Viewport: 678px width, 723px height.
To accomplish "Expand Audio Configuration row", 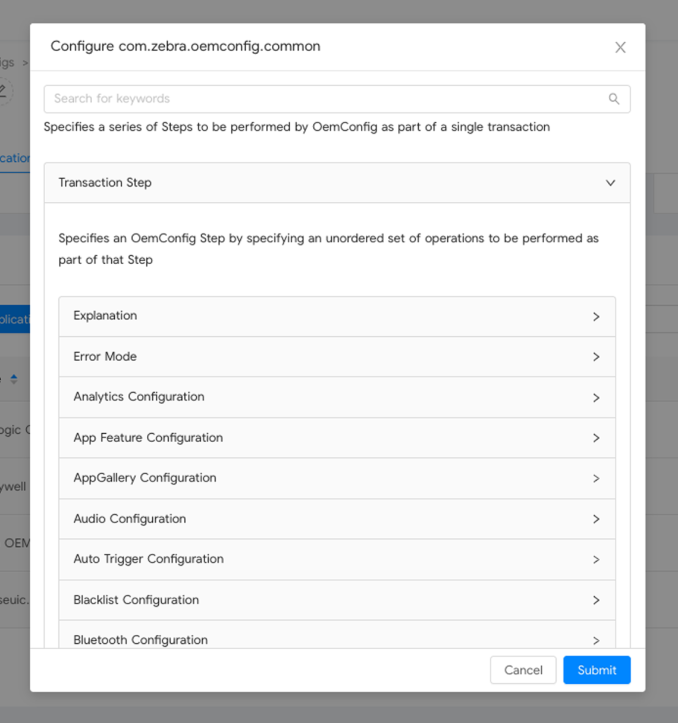I will [337, 519].
